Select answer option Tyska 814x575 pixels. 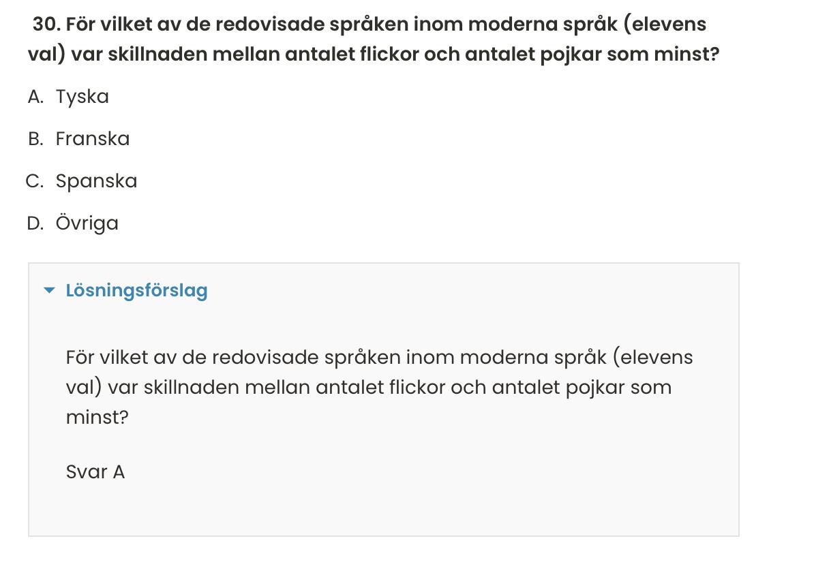(82, 97)
